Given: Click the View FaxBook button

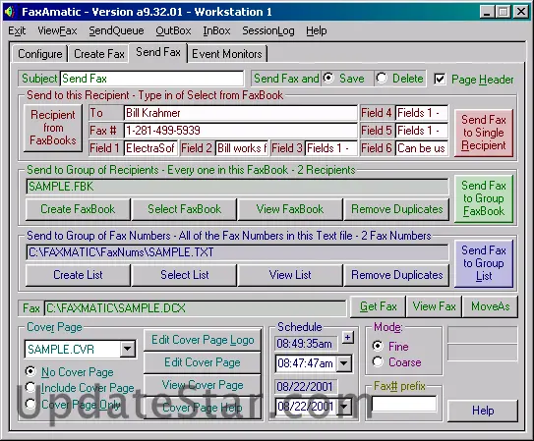Looking at the screenshot, I should [290, 209].
